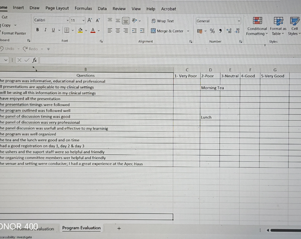Open the View tab
The width and height of the screenshot is (301, 239).
[136, 9]
